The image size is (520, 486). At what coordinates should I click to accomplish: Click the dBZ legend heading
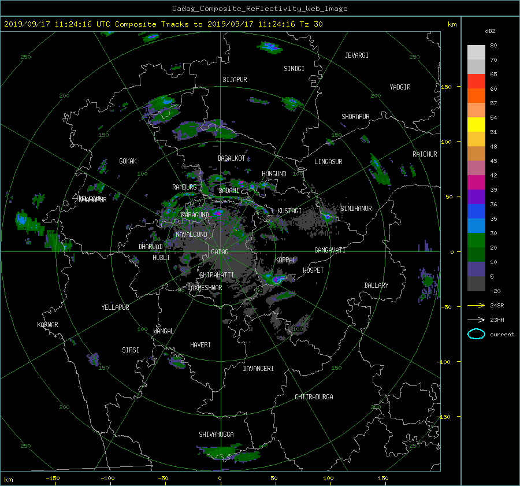[x=490, y=31]
